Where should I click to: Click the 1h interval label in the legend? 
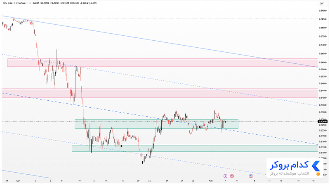coord(30,3)
